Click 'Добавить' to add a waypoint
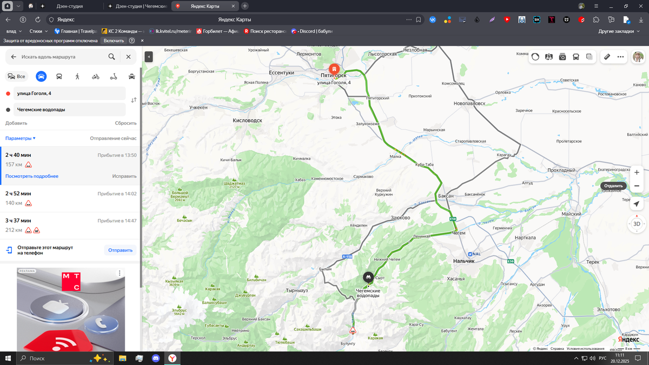 [16, 123]
